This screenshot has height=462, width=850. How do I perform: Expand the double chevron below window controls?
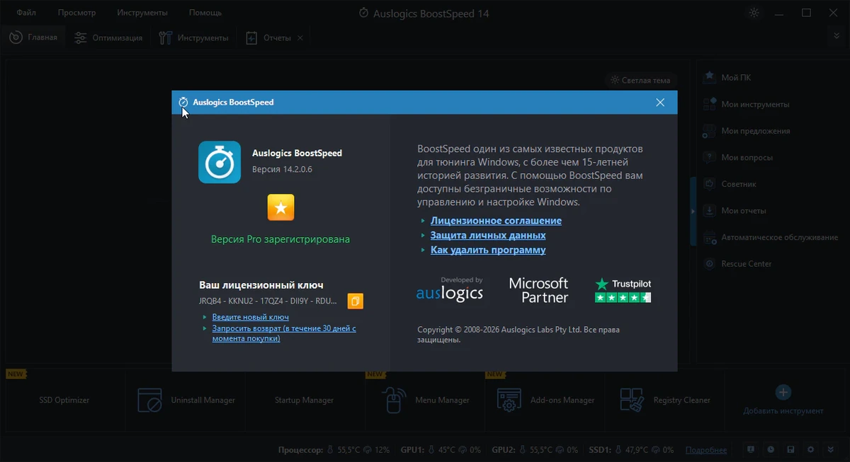coord(837,35)
